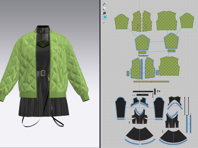Image resolution: width=198 pixels, height=148 pixels.
Task: Select the left blue-outlined pentagon quilted sleeve piece
Action: click(x=142, y=43)
